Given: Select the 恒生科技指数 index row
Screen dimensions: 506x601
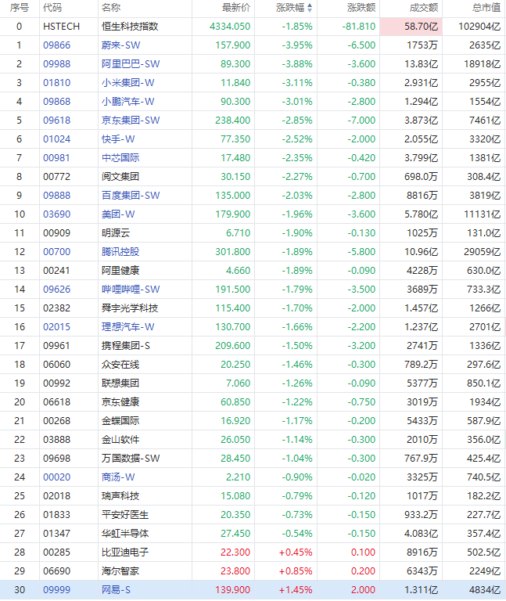Looking at the screenshot, I should (253, 27).
